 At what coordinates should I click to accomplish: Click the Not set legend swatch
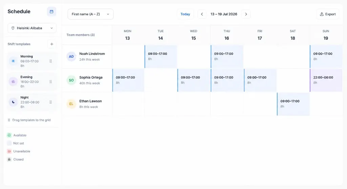click(x=9, y=143)
